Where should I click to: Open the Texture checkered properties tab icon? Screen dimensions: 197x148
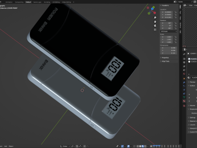(184, 106)
